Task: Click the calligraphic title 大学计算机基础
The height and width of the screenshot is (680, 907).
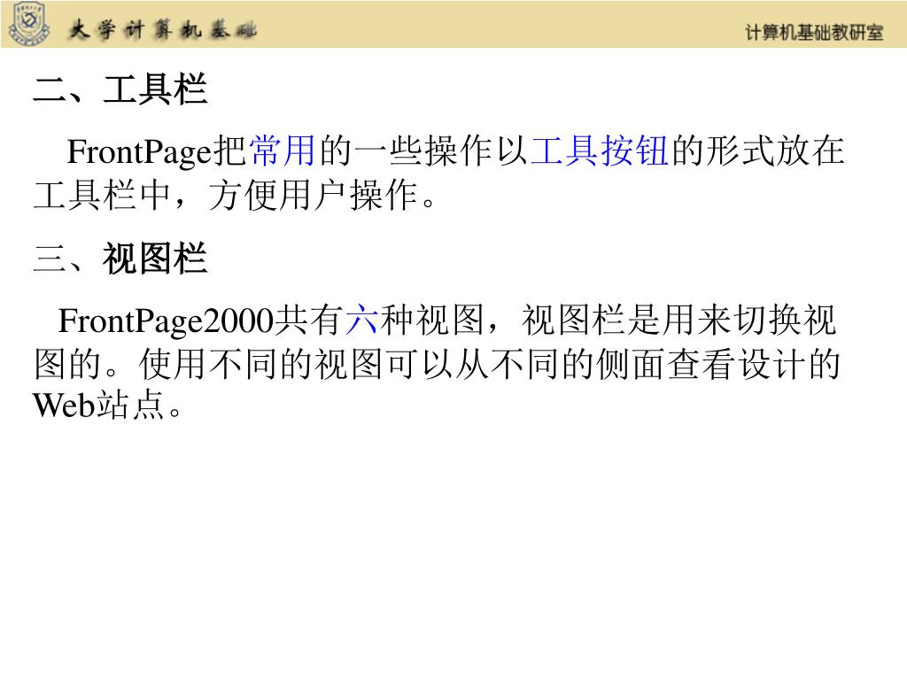Action: [x=163, y=29]
